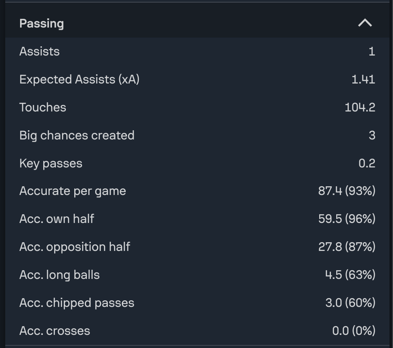This screenshot has width=393, height=348.
Task: Click the 104.2 touches value
Action: [360, 108]
